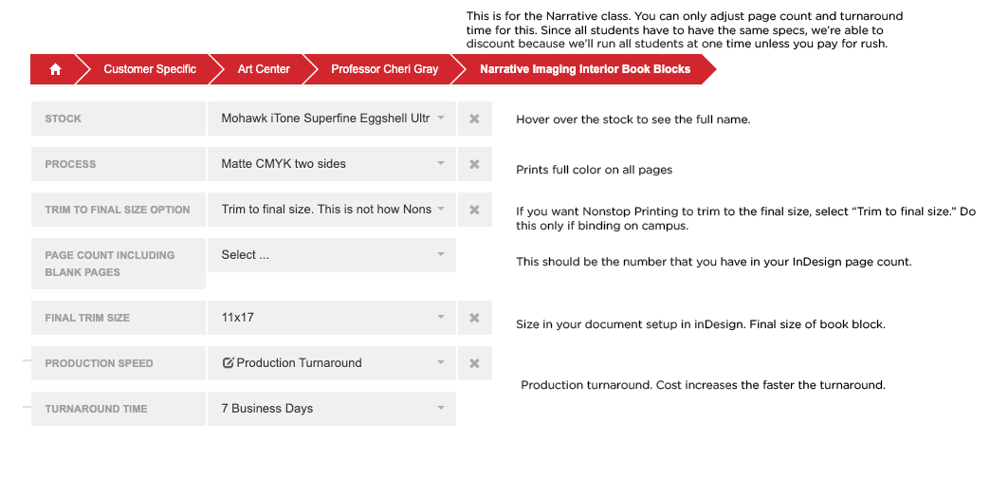Select Narrative Imaging Interior Book Blocks breadcrumb
990x478 pixels.
click(585, 69)
